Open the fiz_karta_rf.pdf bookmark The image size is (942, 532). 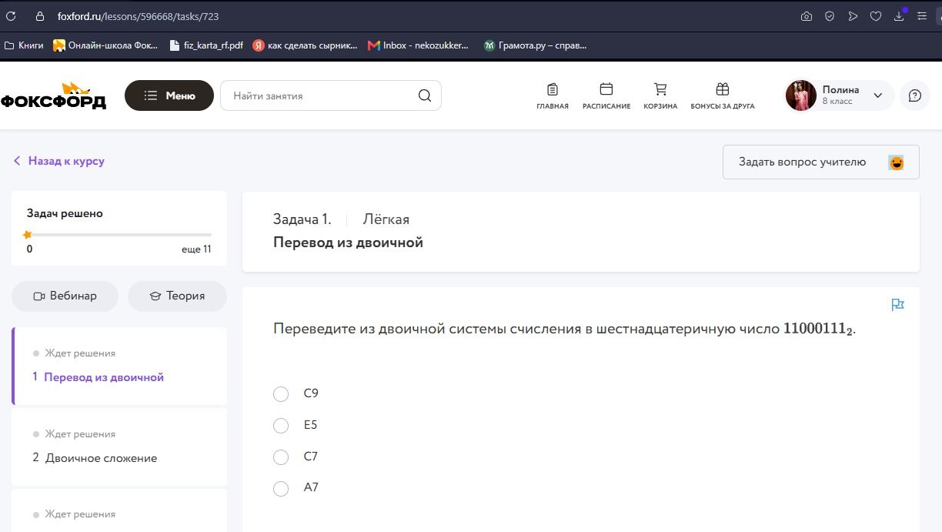pyautogui.click(x=206, y=45)
